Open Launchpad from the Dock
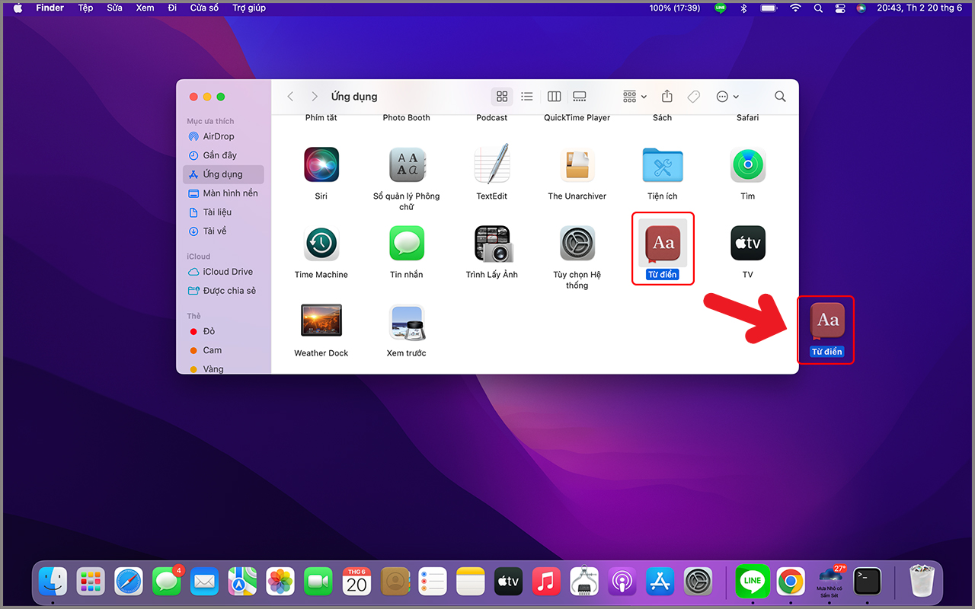The width and height of the screenshot is (975, 609). [91, 582]
